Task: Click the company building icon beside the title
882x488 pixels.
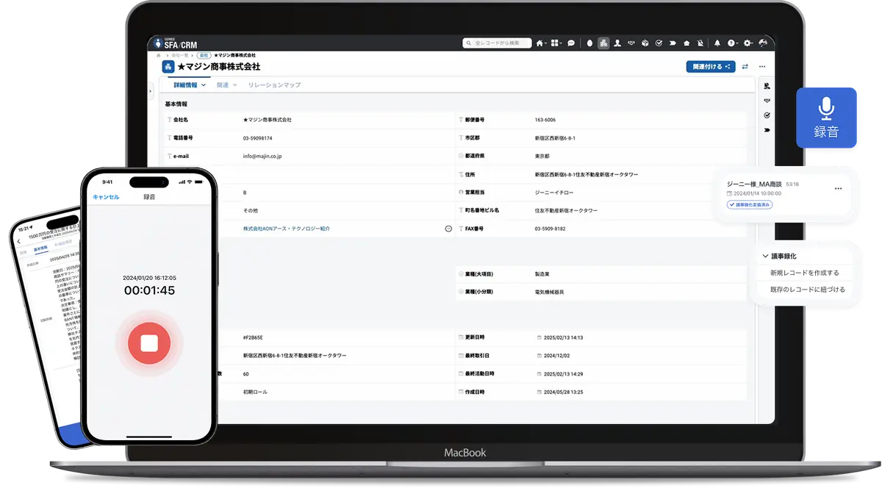Action: point(168,67)
